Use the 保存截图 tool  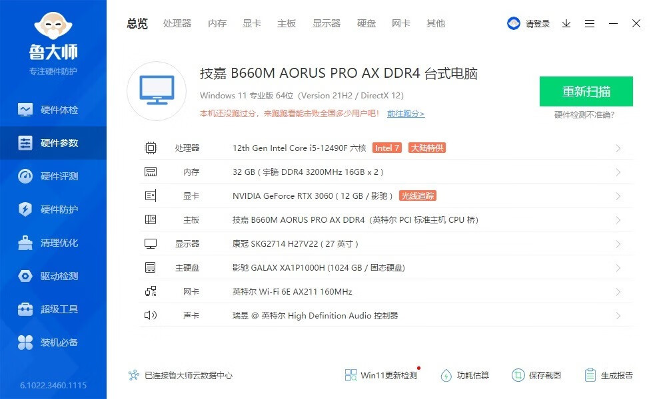coord(537,375)
